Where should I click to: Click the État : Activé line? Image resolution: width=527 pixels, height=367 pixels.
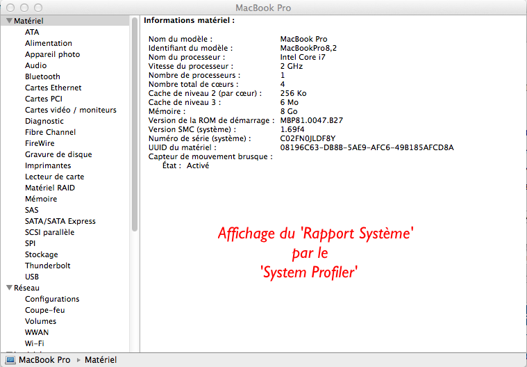(185, 165)
